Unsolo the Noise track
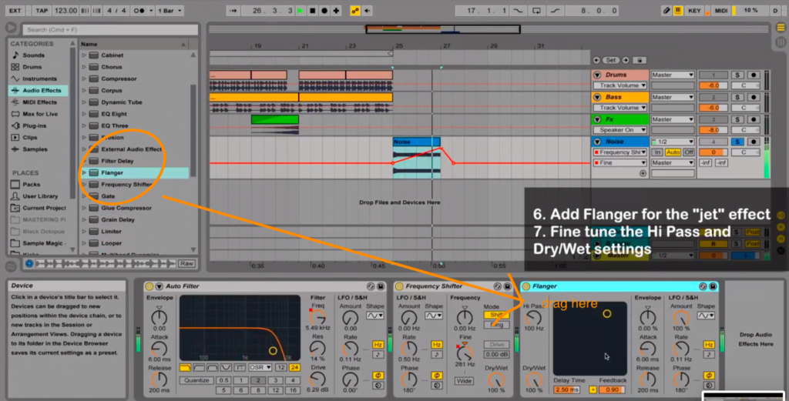Screen dimensions: 789x401 tap(737, 142)
